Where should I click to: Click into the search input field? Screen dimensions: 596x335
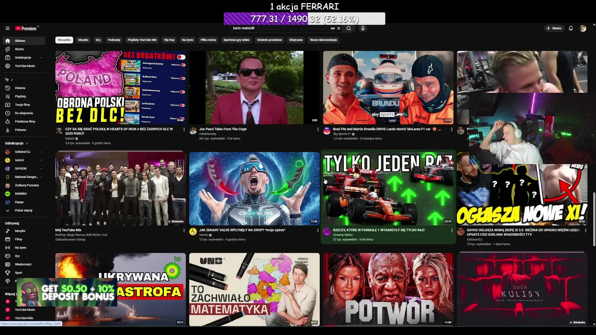tap(279, 28)
